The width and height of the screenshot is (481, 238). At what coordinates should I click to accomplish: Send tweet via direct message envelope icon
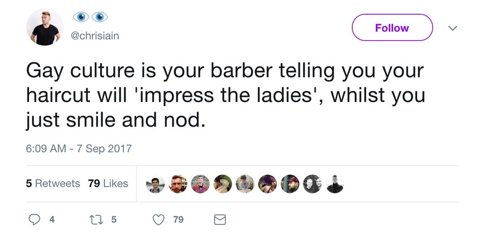click(x=219, y=219)
